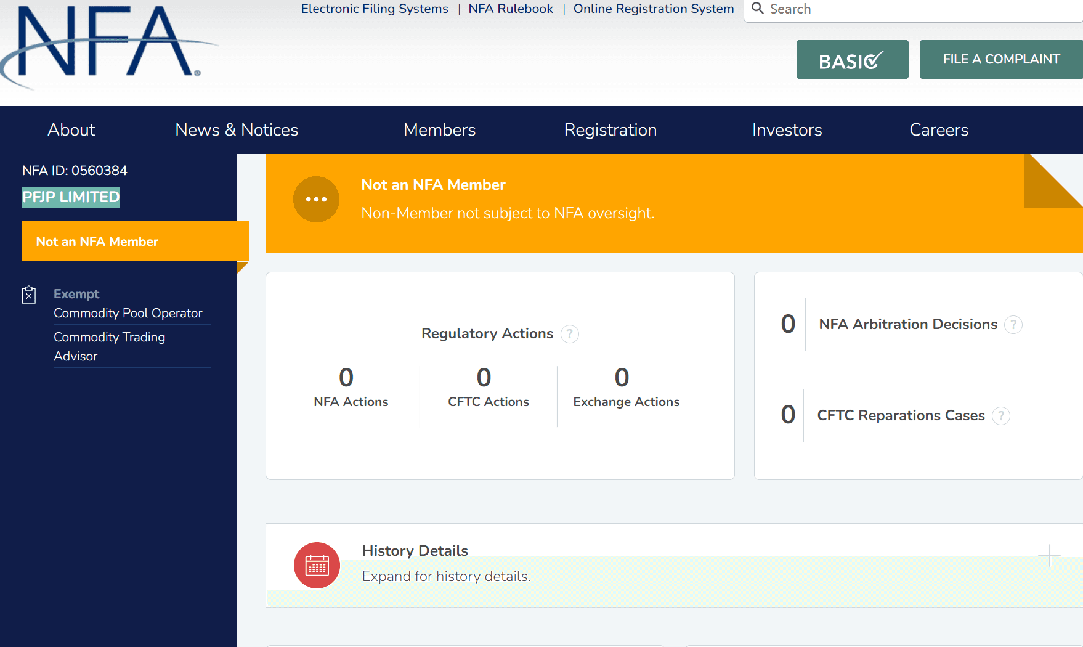Select Commodity Pool Operator in sidebar
Screen dimensions: 1083x647
click(x=128, y=313)
